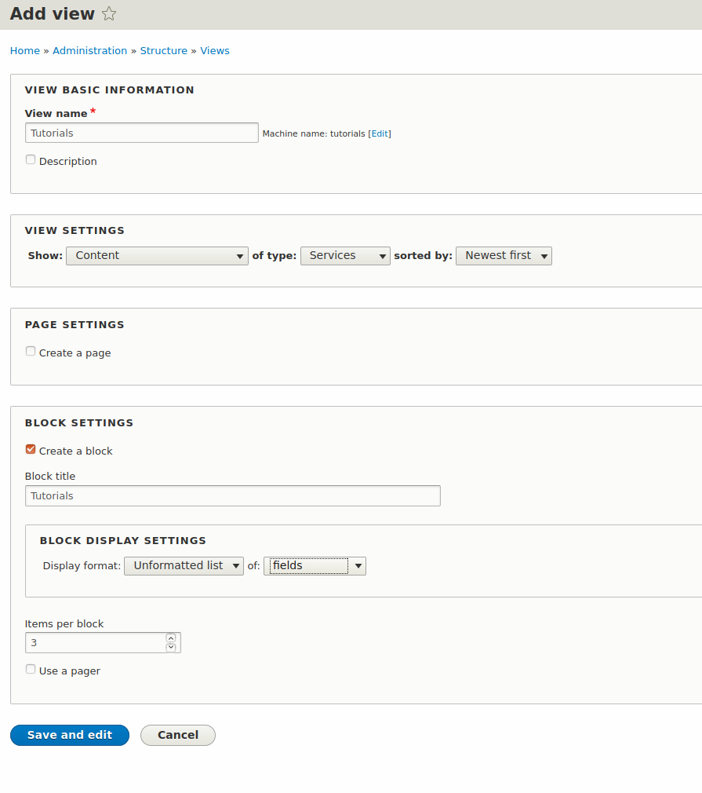Screen dimensions: 702x793
Task: Navigate to the Structure breadcrumb
Action: [163, 51]
